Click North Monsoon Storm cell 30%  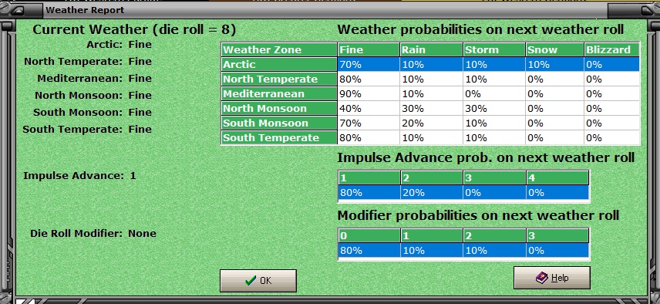click(494, 109)
